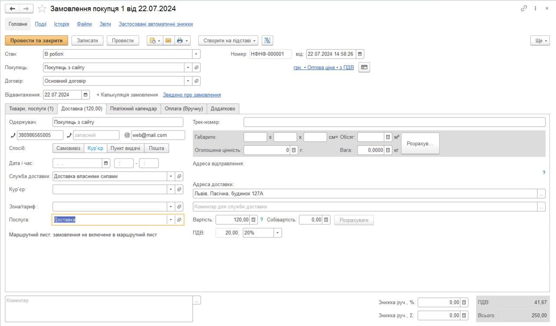Viewport: 556px width, 326px height.
Task: Open the window more-options kebab menu
Action: click(536, 9)
